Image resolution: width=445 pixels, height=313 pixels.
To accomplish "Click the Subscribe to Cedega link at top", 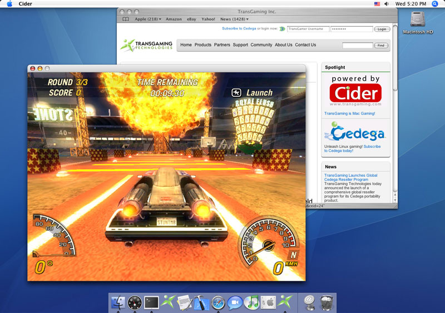I will coord(239,28).
